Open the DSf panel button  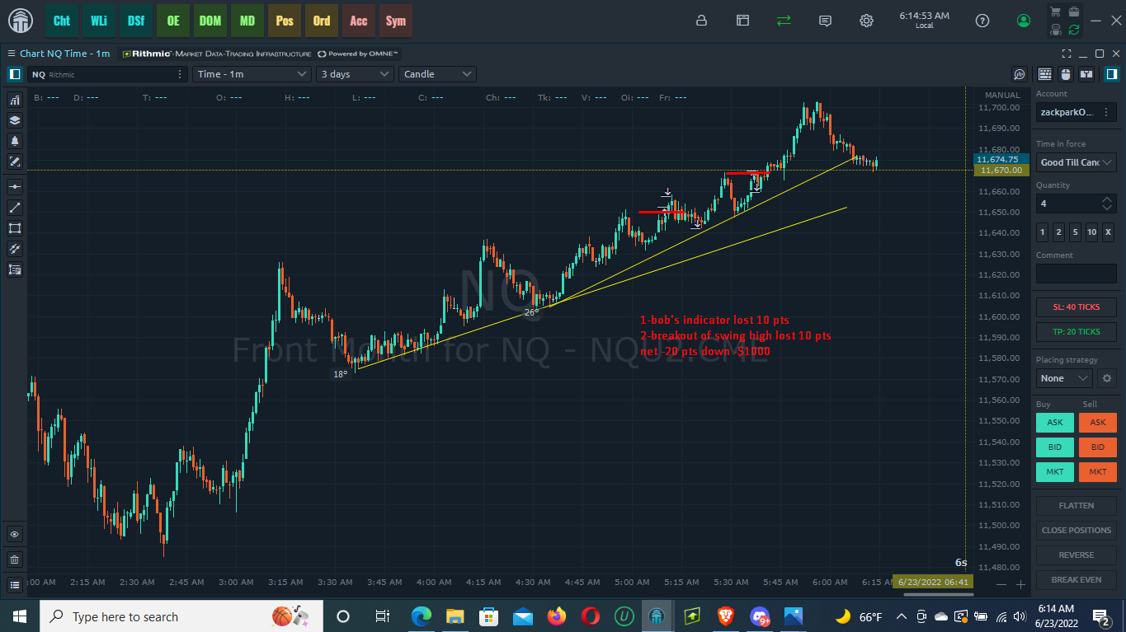click(x=136, y=21)
